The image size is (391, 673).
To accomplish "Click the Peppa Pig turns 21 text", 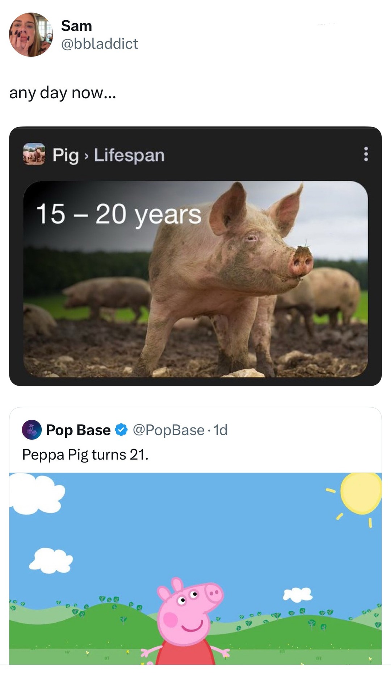I will 85,453.
